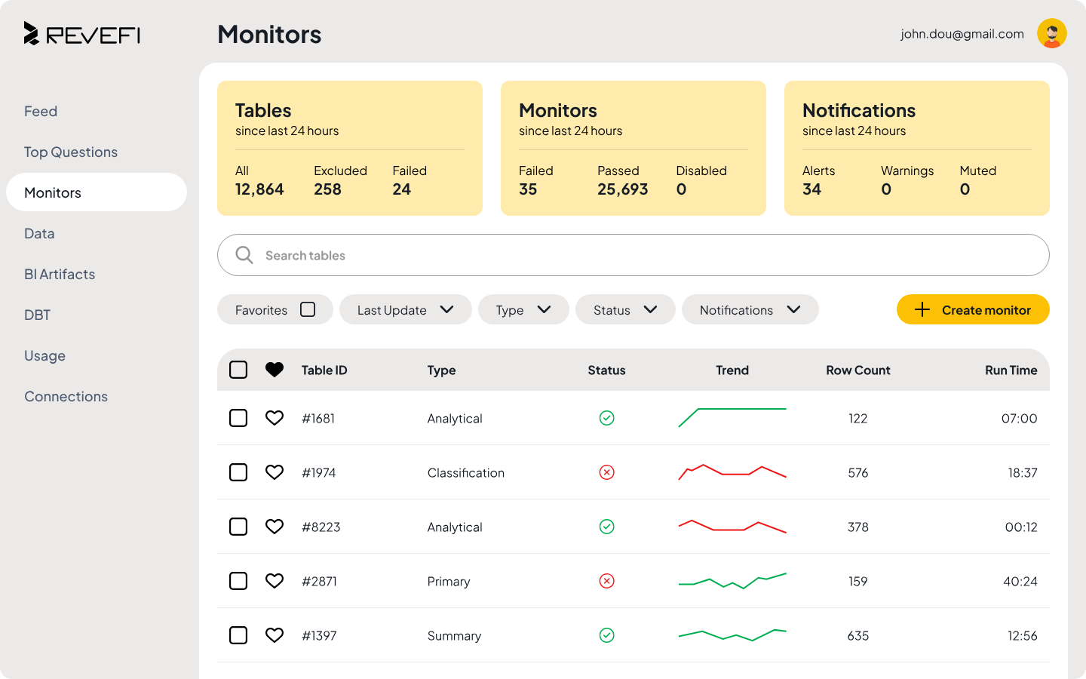Click table ID #1974
1086x679 pixels.
pos(319,472)
